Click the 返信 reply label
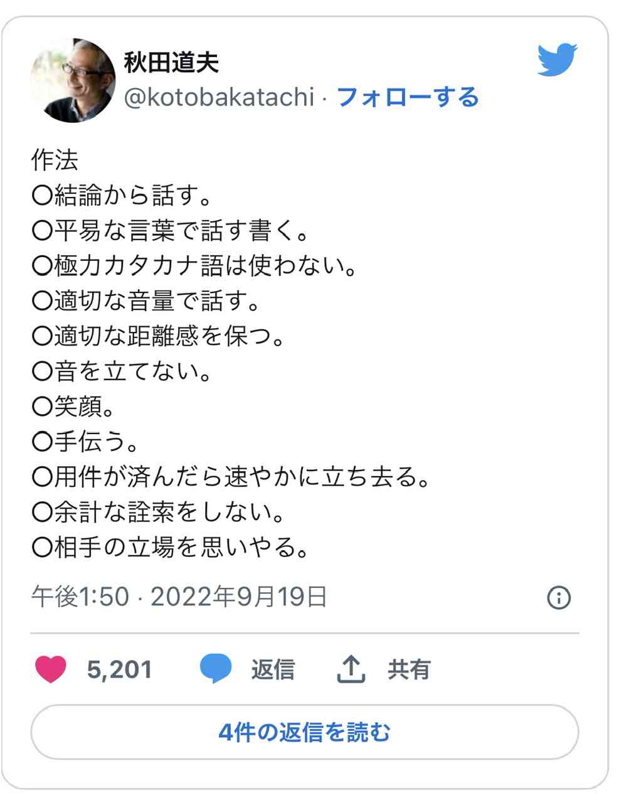 pos(273,669)
